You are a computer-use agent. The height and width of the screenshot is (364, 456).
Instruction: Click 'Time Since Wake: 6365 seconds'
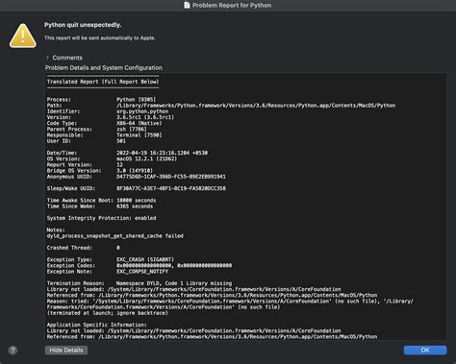100,206
